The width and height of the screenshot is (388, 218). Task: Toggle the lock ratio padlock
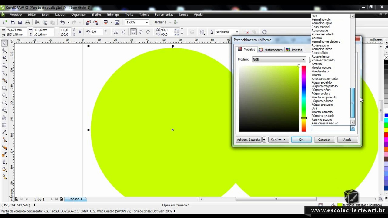click(80, 32)
